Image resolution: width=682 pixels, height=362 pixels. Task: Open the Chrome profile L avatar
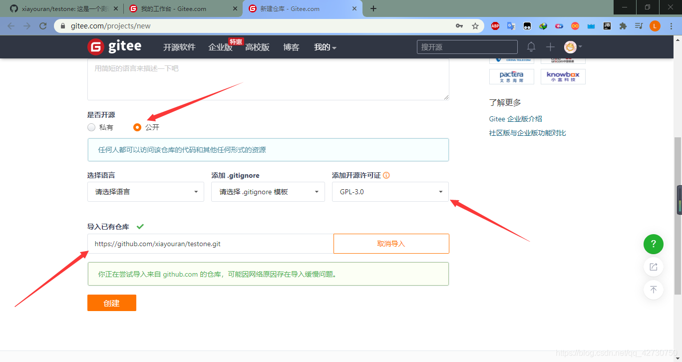(x=655, y=26)
